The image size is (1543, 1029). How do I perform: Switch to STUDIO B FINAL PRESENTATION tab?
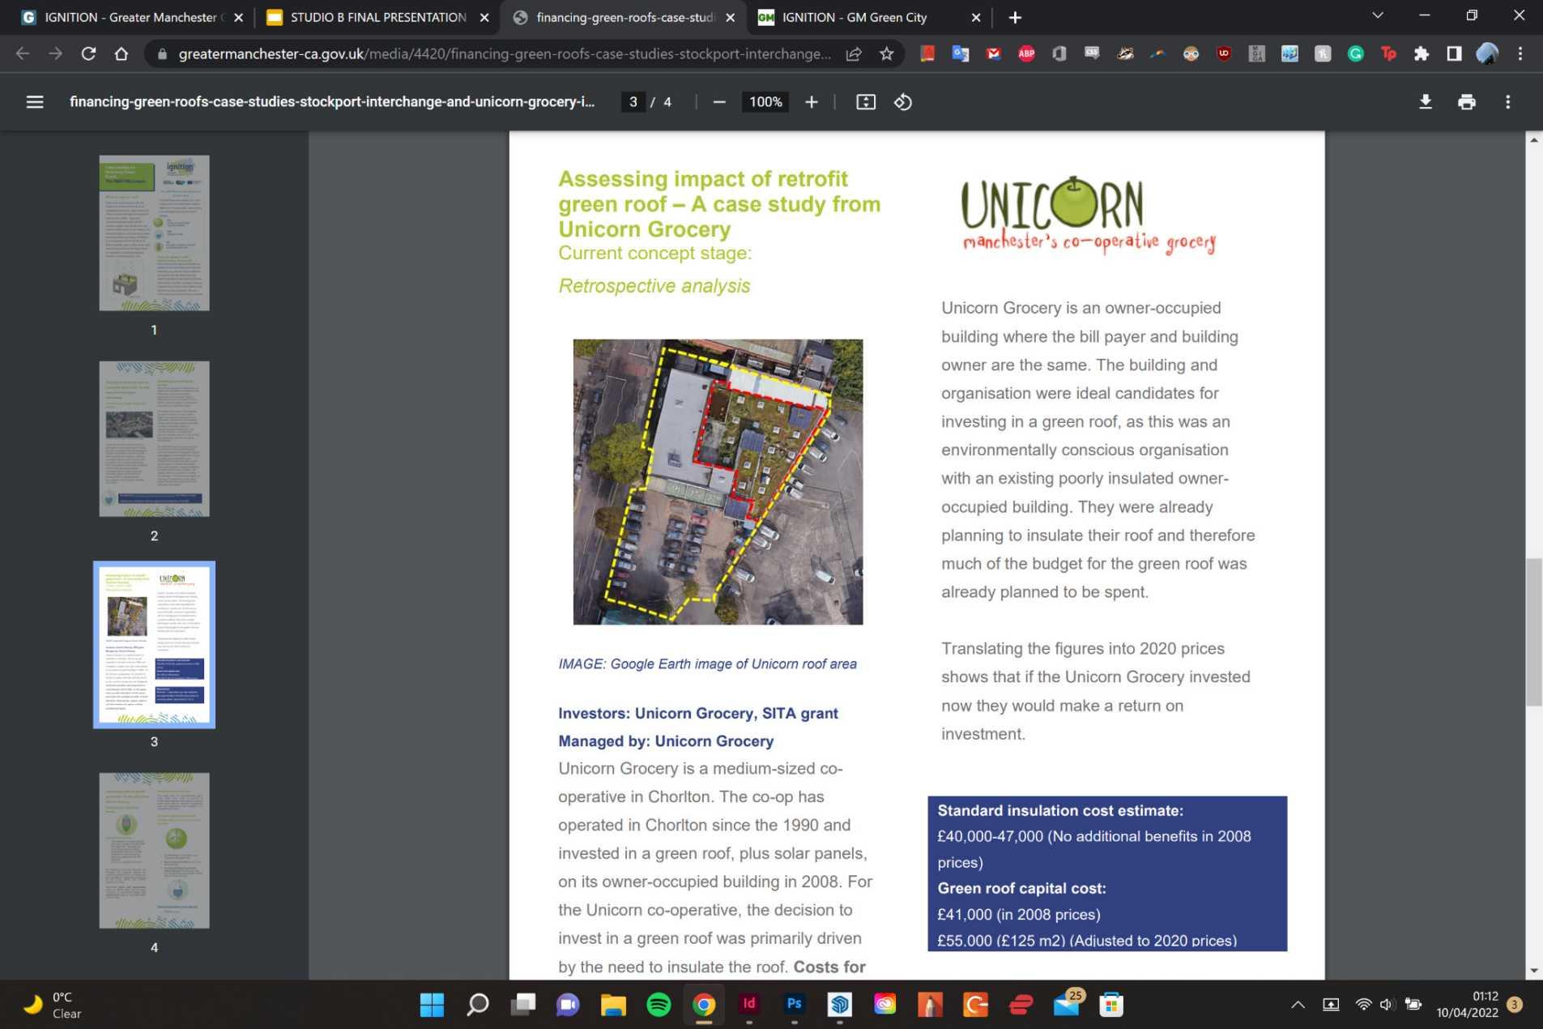(377, 17)
